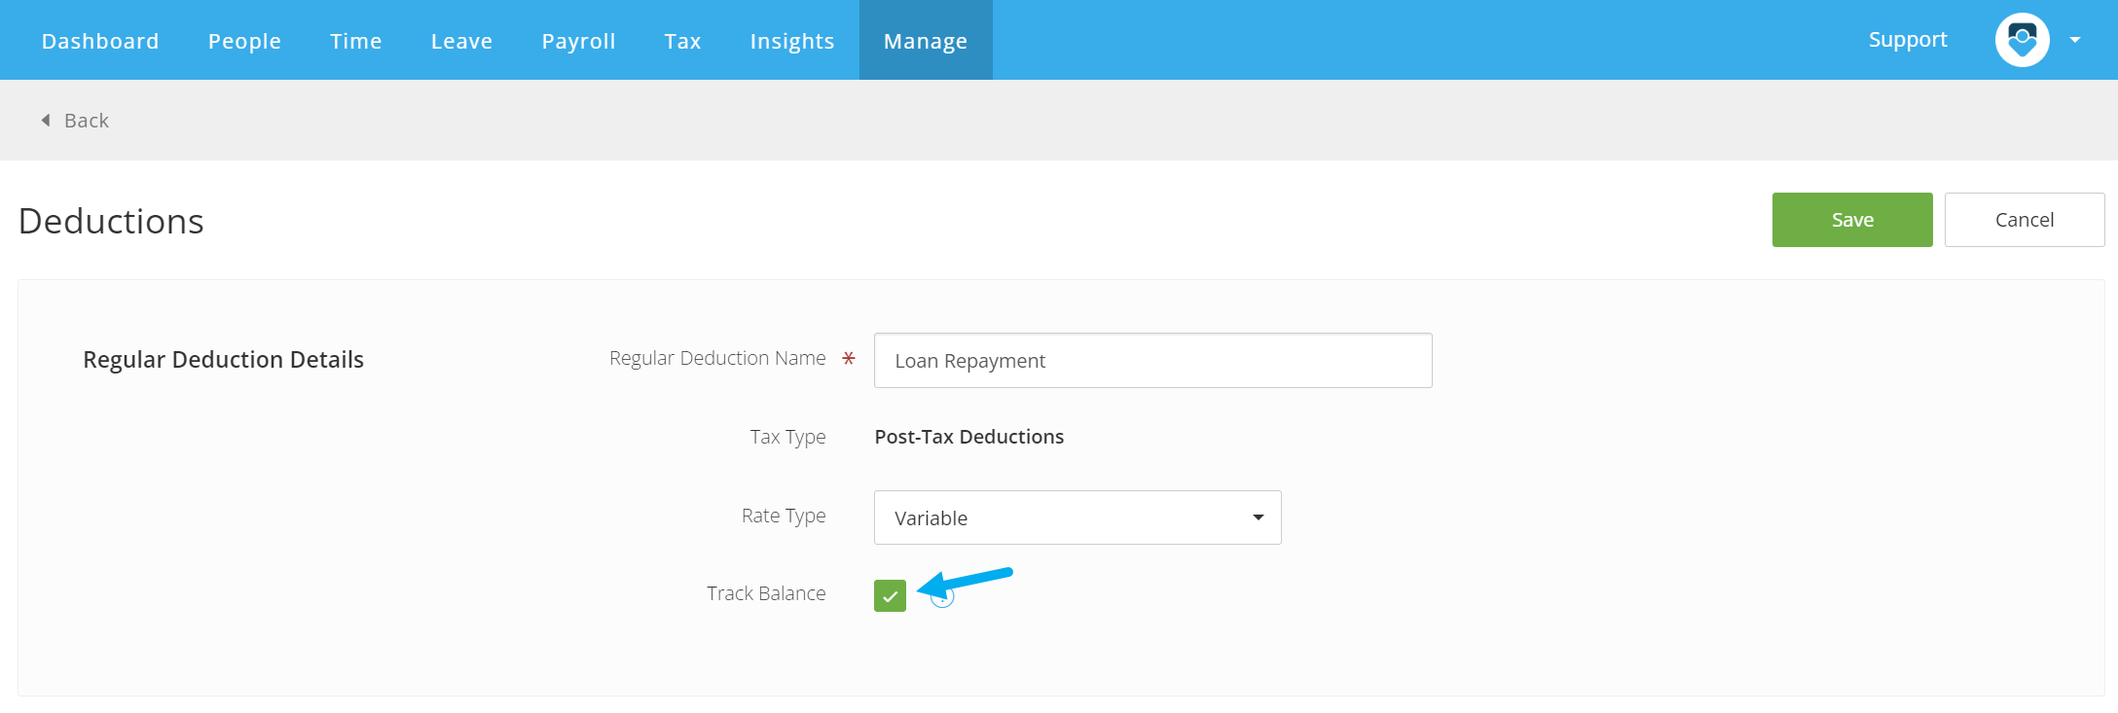Screen dimensions: 2118x713
Task: Click the Back arrow icon
Action: pos(46,121)
